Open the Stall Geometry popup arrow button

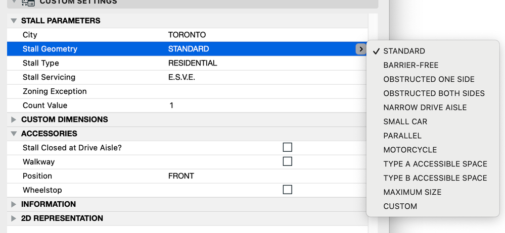(x=360, y=49)
